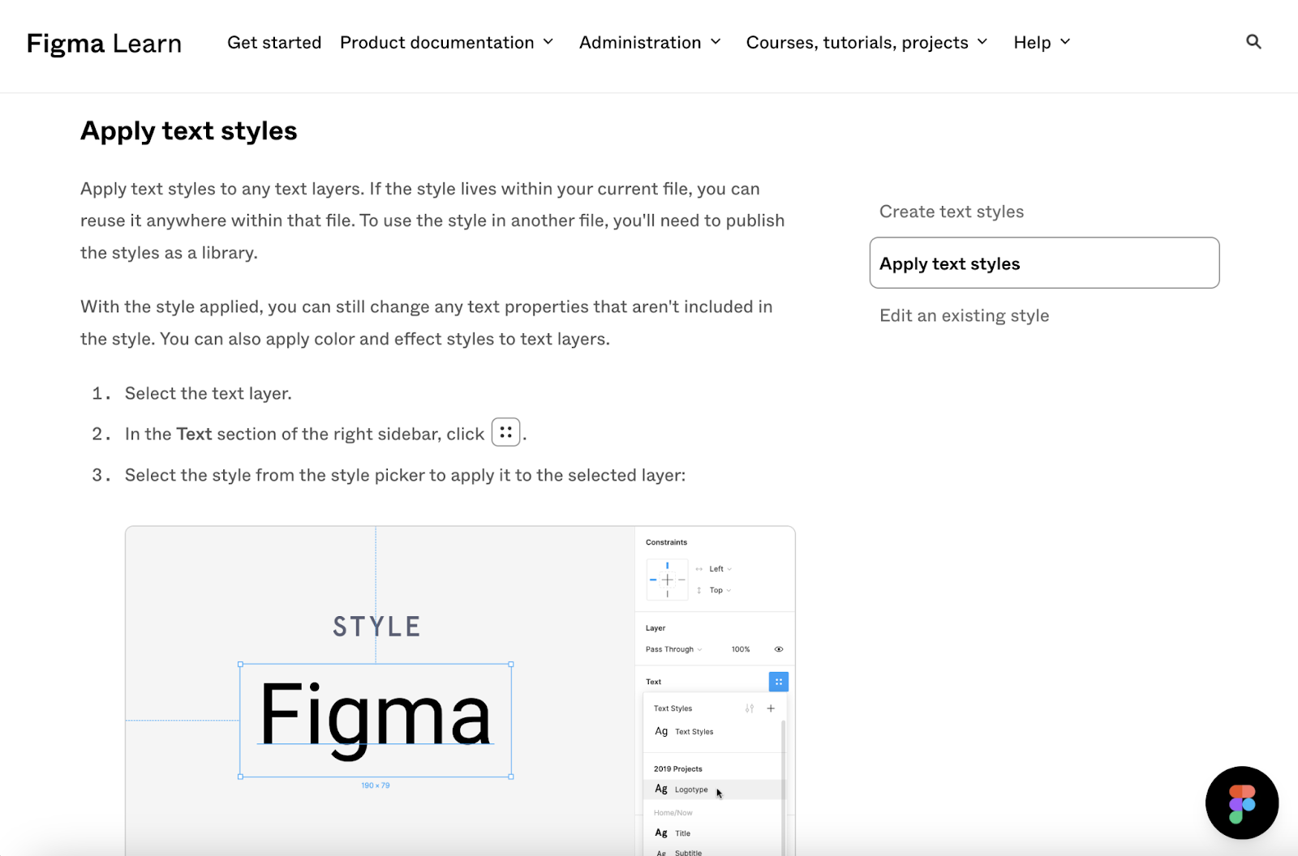The image size is (1298, 856).
Task: Toggle layer visibility with the eye icon
Action: [780, 648]
